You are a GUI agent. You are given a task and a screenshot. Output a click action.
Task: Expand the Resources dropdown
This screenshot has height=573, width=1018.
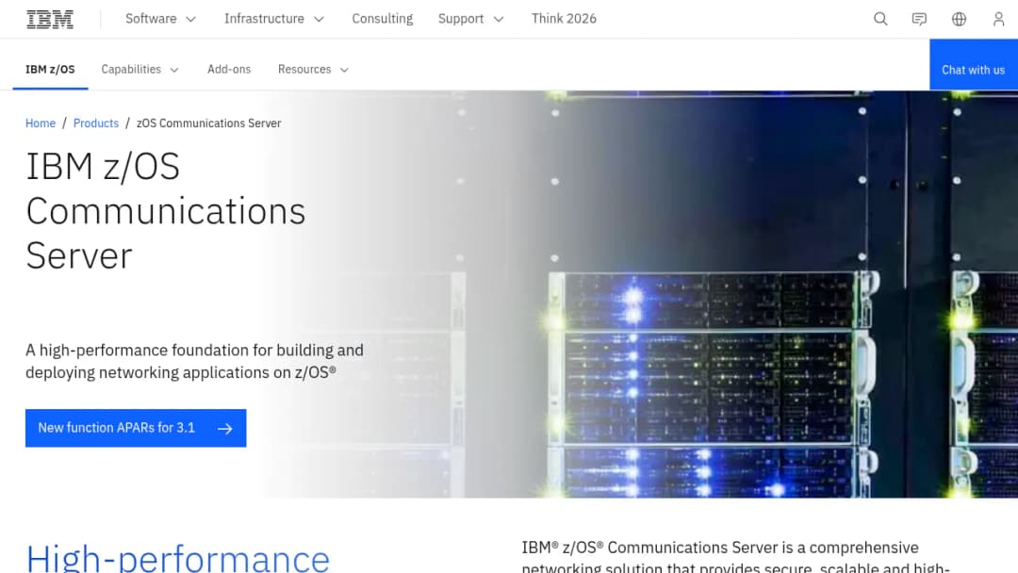coord(313,70)
